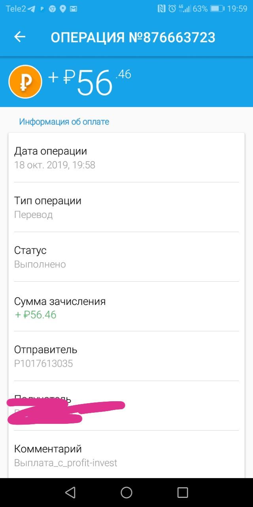The height and width of the screenshot is (507, 253).
Task: Tap the Chrome notification icon in status bar
Action: pyautogui.click(x=52, y=9)
